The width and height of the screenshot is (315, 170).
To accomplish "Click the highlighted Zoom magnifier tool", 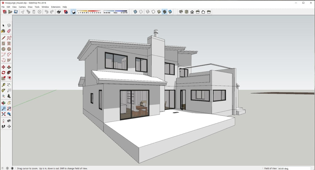I will pos(3,109).
